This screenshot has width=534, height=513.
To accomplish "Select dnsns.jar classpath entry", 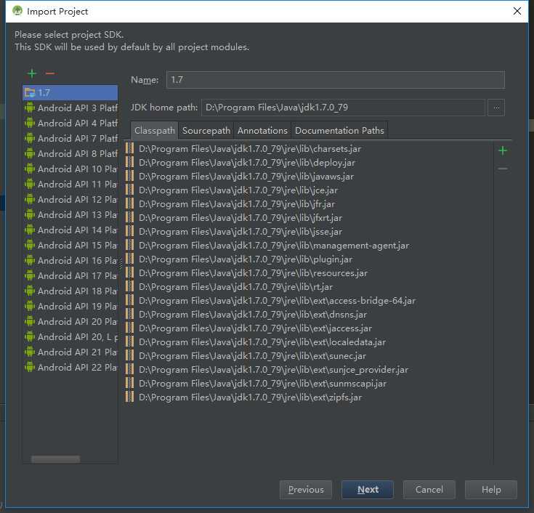I will click(x=253, y=315).
